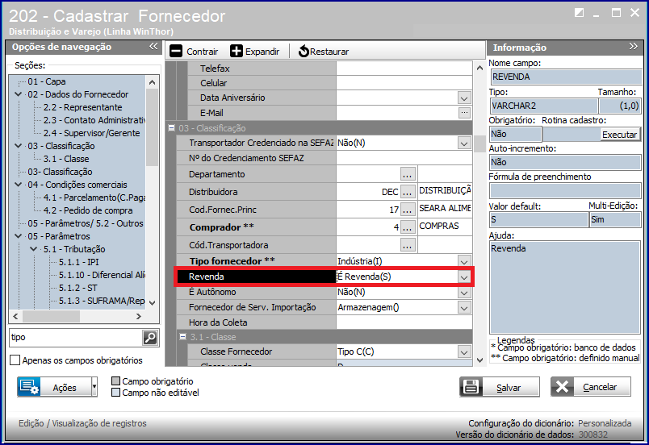The height and width of the screenshot is (445, 649).
Task: Open the Cod.Fornec.Princ lookup button
Action: pos(408,210)
